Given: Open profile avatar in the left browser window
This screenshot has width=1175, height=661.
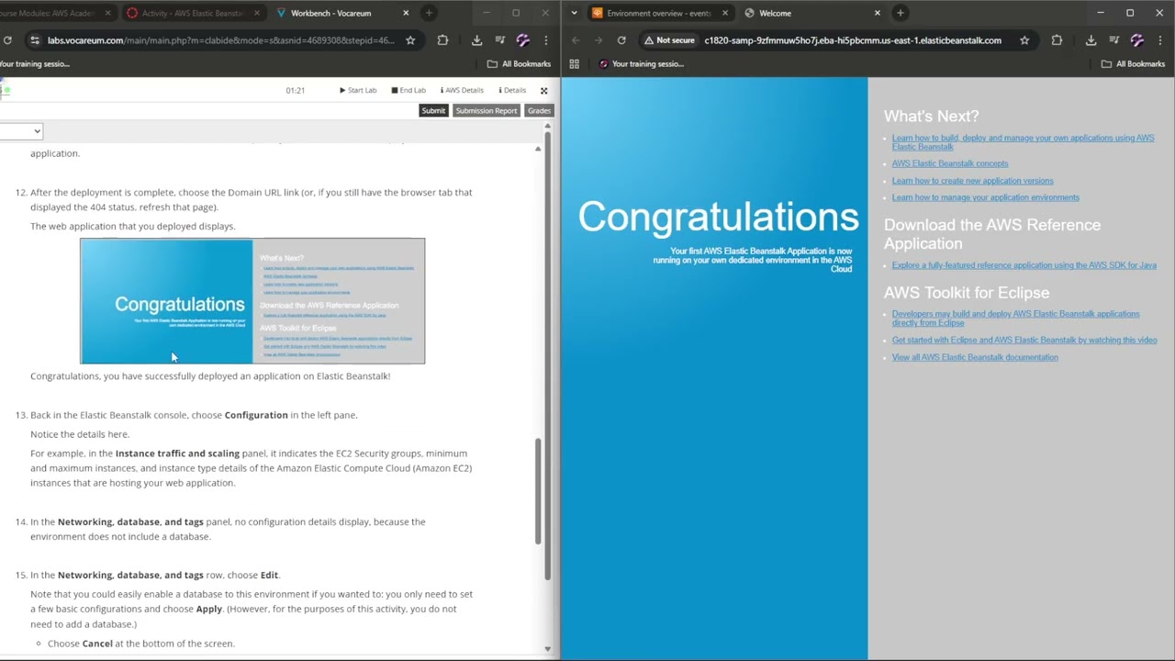Looking at the screenshot, I should [522, 40].
